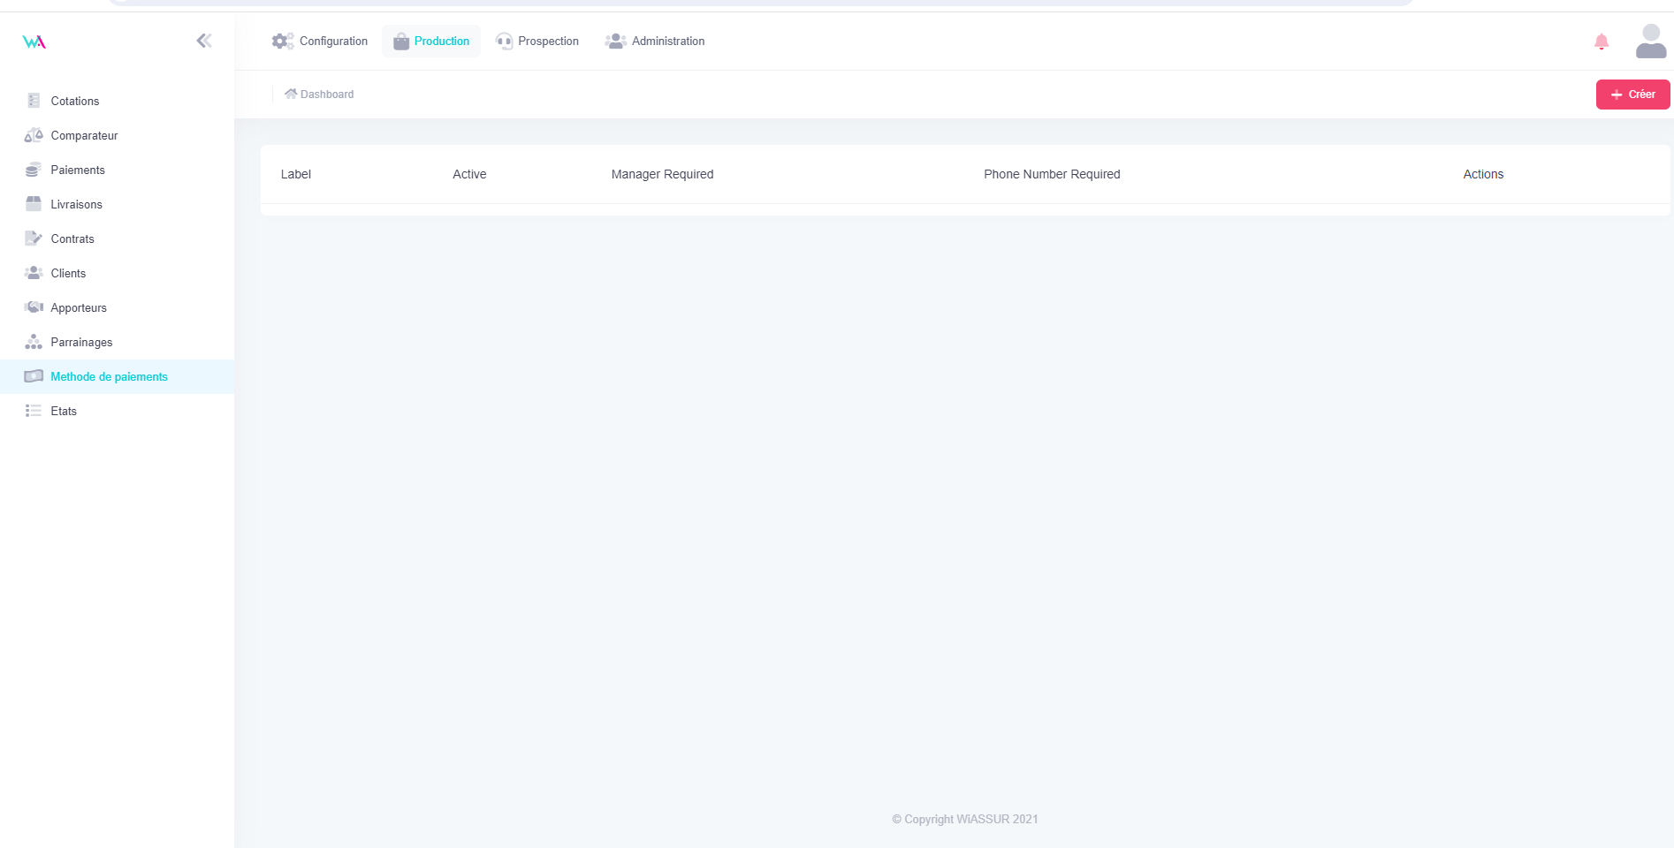This screenshot has height=848, width=1674.
Task: Click the Contrats document icon
Action: pyautogui.click(x=34, y=238)
